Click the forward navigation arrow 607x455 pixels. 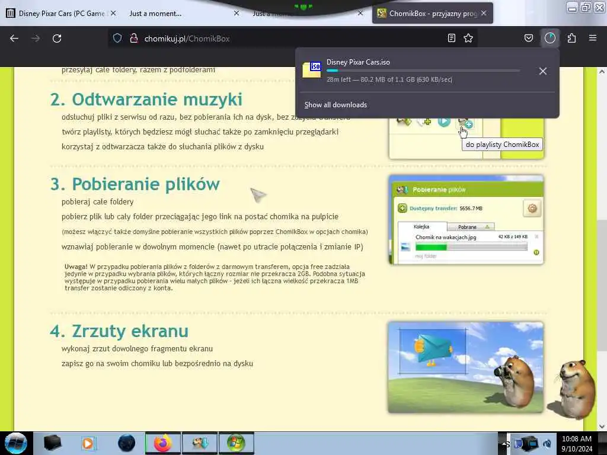point(36,39)
